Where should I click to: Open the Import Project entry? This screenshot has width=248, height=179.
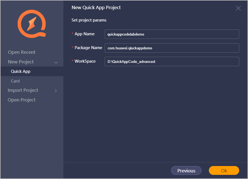tap(23, 90)
